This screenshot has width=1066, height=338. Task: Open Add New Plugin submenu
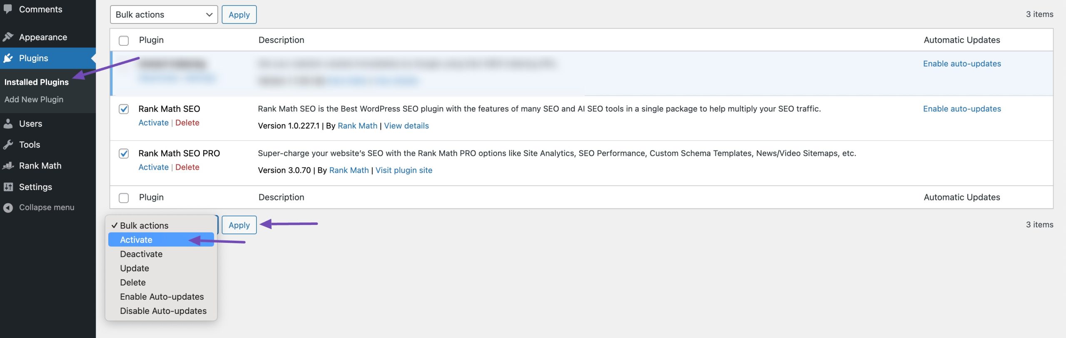34,99
